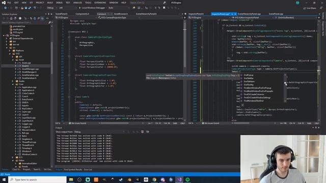Close the InspectorPanel.cpp tab
Image resolution: width=326 pixels, height=183 pixels.
(235, 14)
